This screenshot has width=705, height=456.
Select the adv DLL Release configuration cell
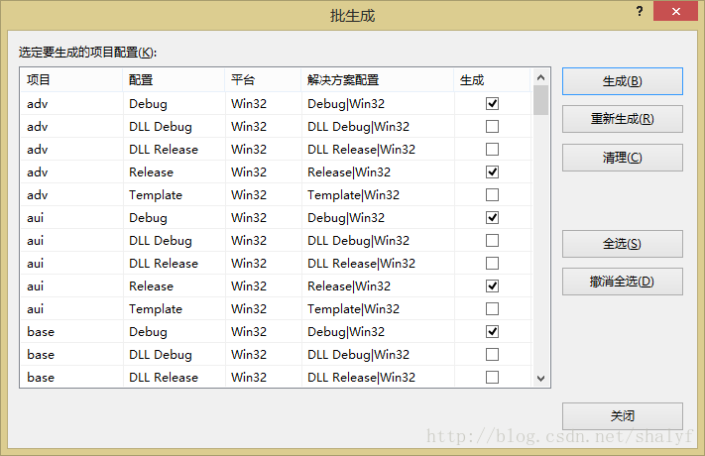pyautogui.click(x=174, y=150)
